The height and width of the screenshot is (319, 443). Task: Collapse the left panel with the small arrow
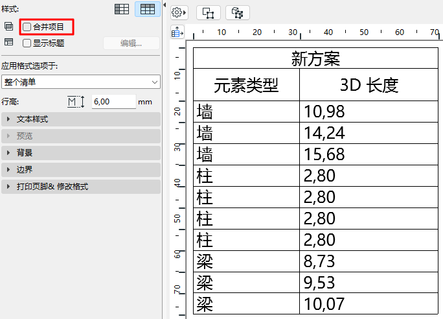point(165,5)
